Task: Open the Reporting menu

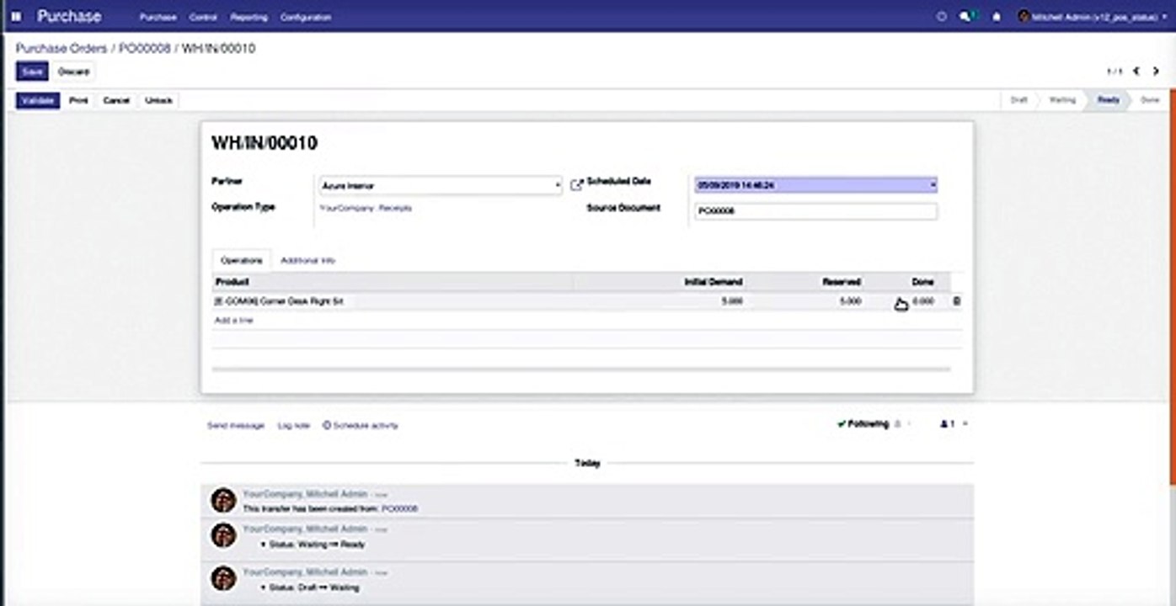Action: 249,17
